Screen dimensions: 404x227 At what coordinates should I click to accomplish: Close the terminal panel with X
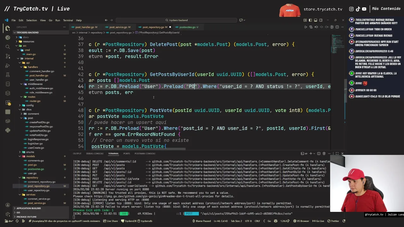point(342,154)
